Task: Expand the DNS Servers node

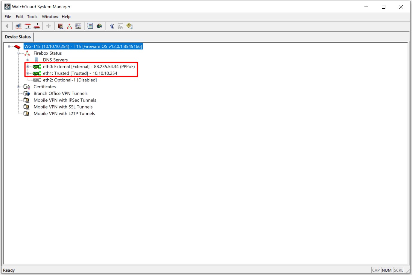Action: pos(28,60)
